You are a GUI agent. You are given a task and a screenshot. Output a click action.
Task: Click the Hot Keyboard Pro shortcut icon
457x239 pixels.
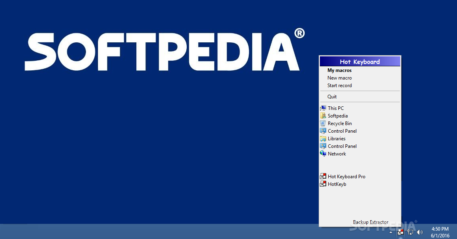click(323, 176)
